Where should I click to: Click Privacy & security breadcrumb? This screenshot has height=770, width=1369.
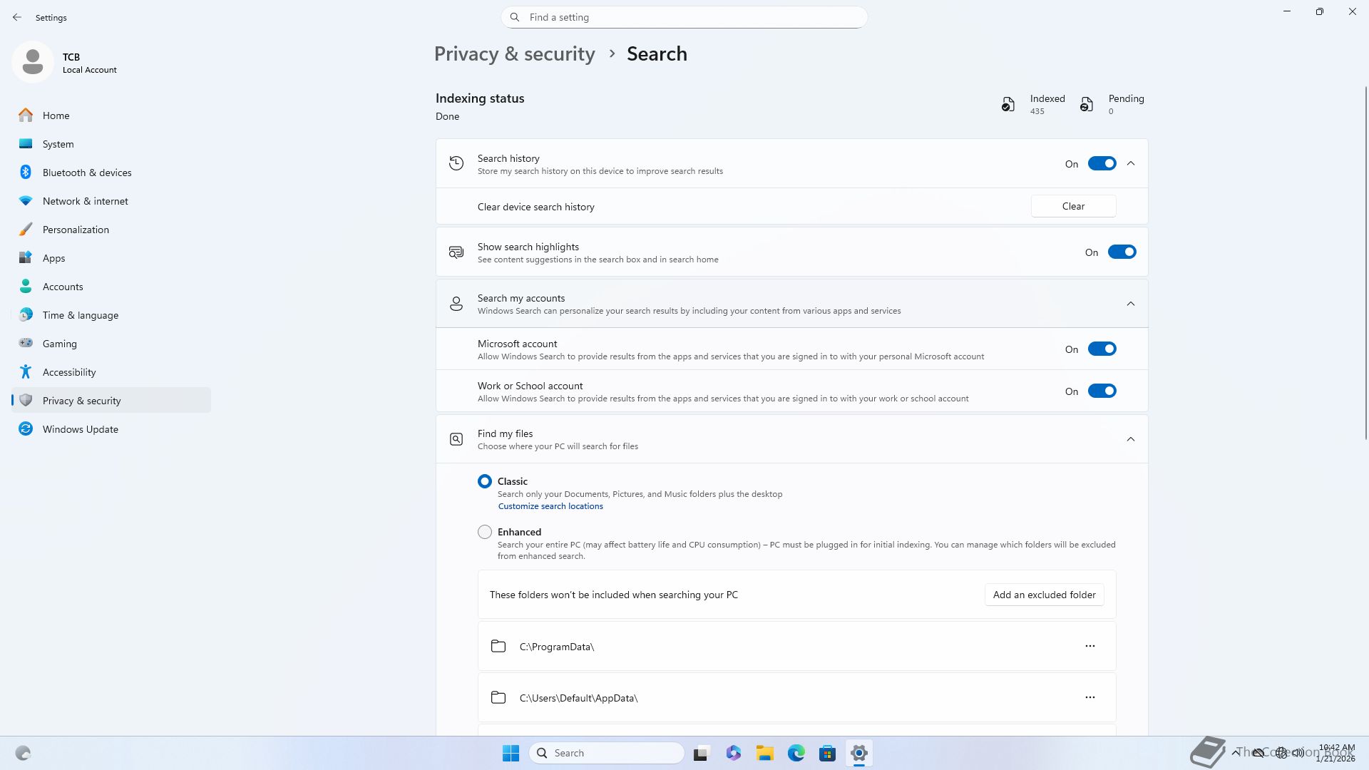pos(514,54)
